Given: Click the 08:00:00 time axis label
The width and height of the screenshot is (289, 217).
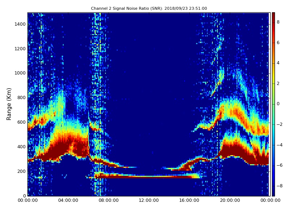Looking at the screenshot, I should 109,200.
